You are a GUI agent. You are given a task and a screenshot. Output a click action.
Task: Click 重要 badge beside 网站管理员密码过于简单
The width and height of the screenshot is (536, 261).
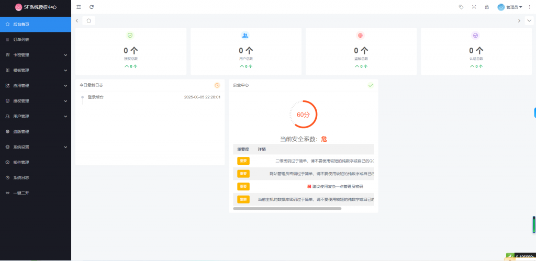pyautogui.click(x=243, y=174)
